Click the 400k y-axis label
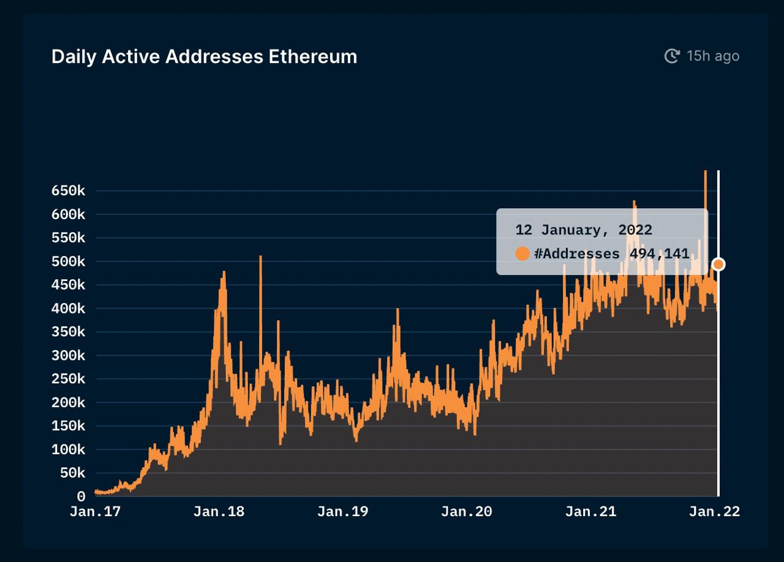This screenshot has height=562, width=784. pyautogui.click(x=68, y=309)
